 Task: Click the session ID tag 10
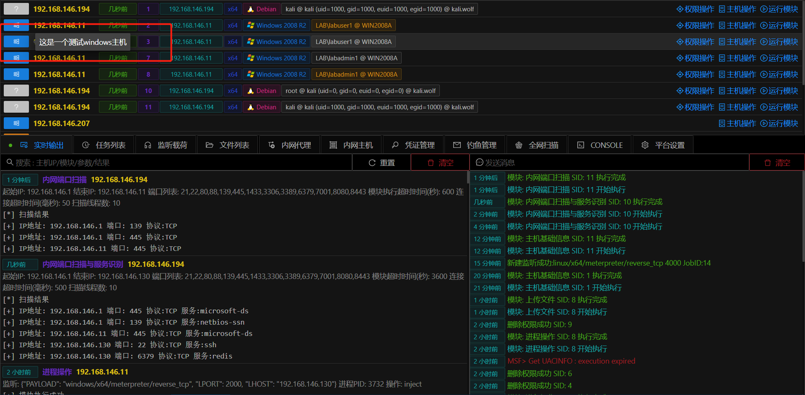click(x=148, y=90)
